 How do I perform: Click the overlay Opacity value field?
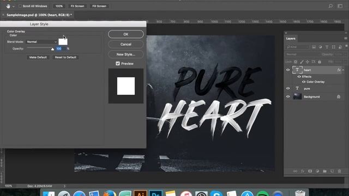pyautogui.click(x=61, y=48)
